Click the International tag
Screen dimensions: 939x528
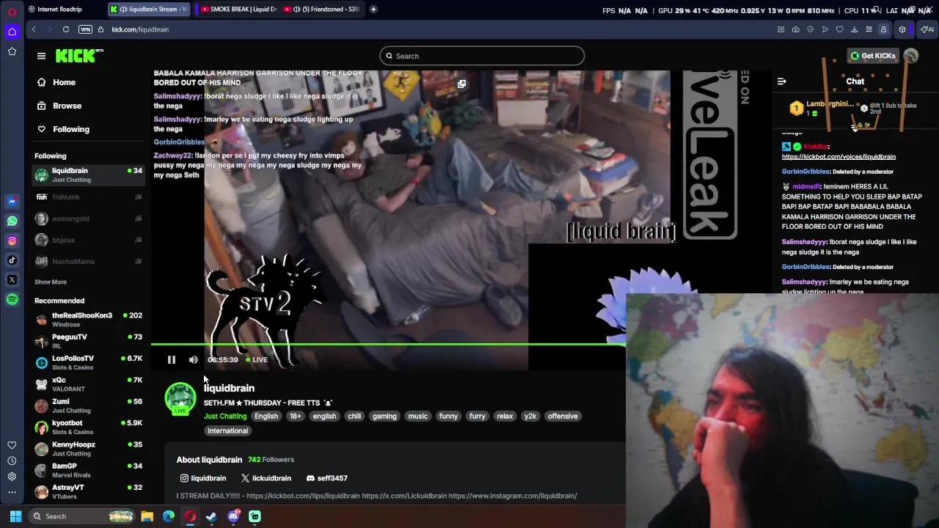227,431
